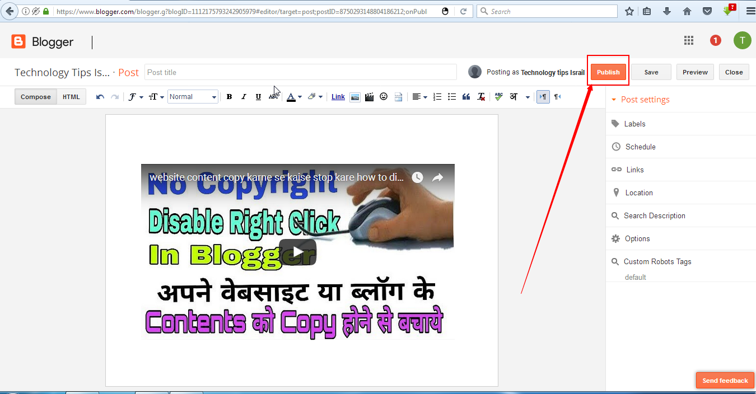Screen dimensions: 756x394
Task: Open the text background color picker
Action: pos(315,97)
